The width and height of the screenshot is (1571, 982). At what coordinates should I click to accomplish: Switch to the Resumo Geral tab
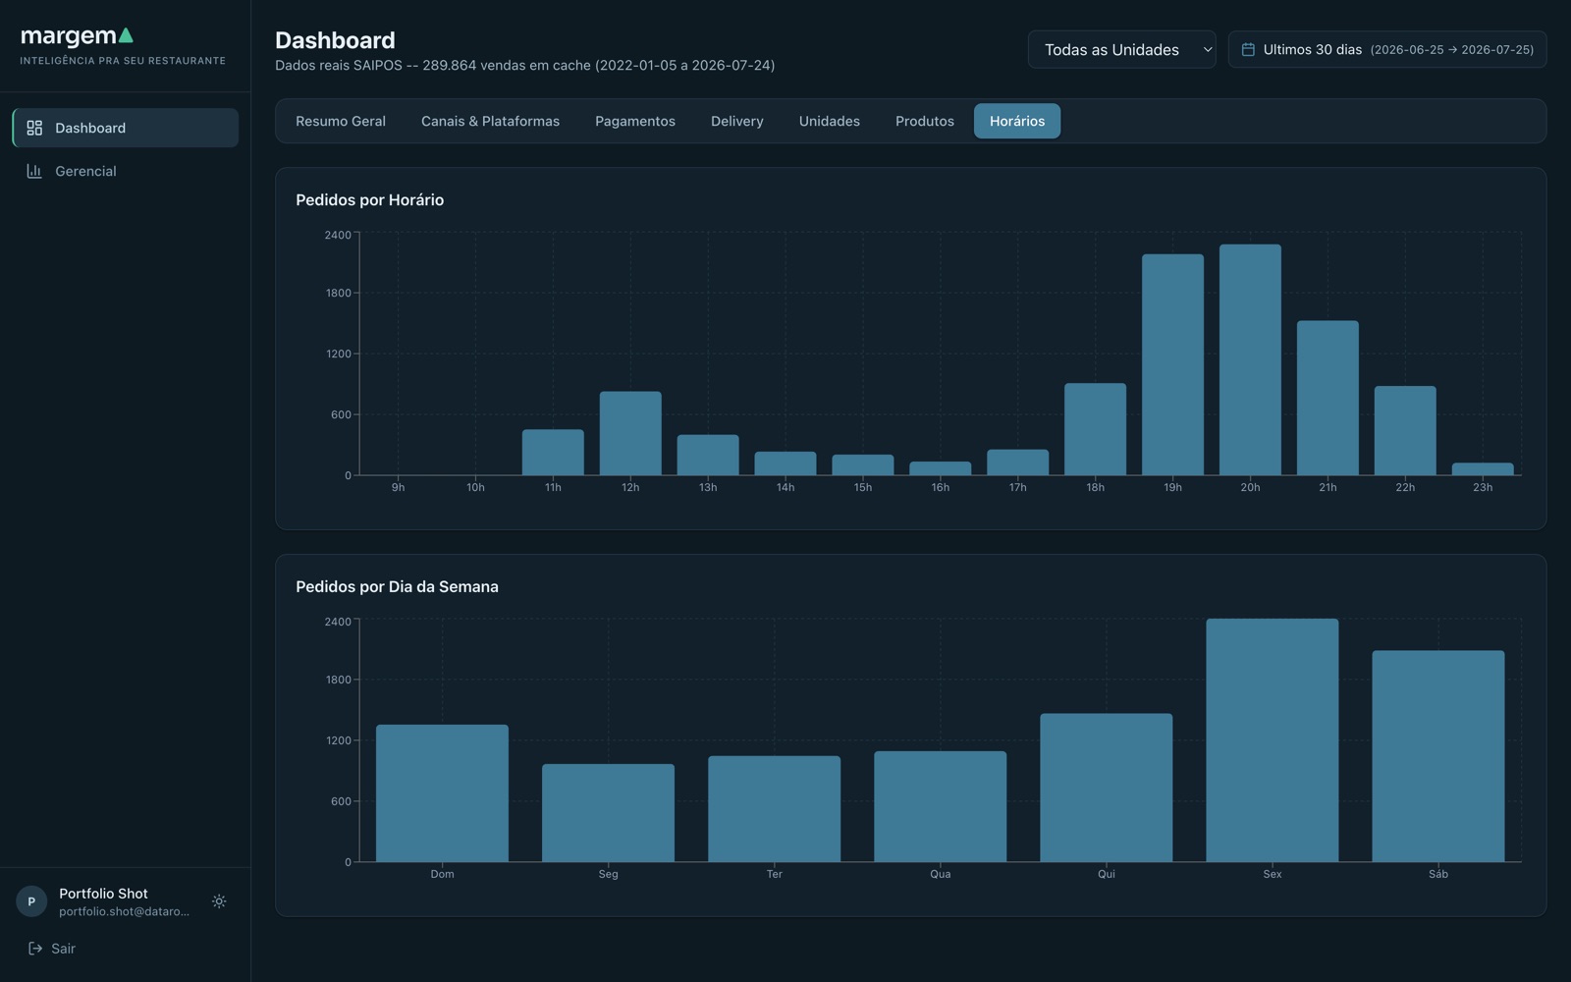point(341,121)
